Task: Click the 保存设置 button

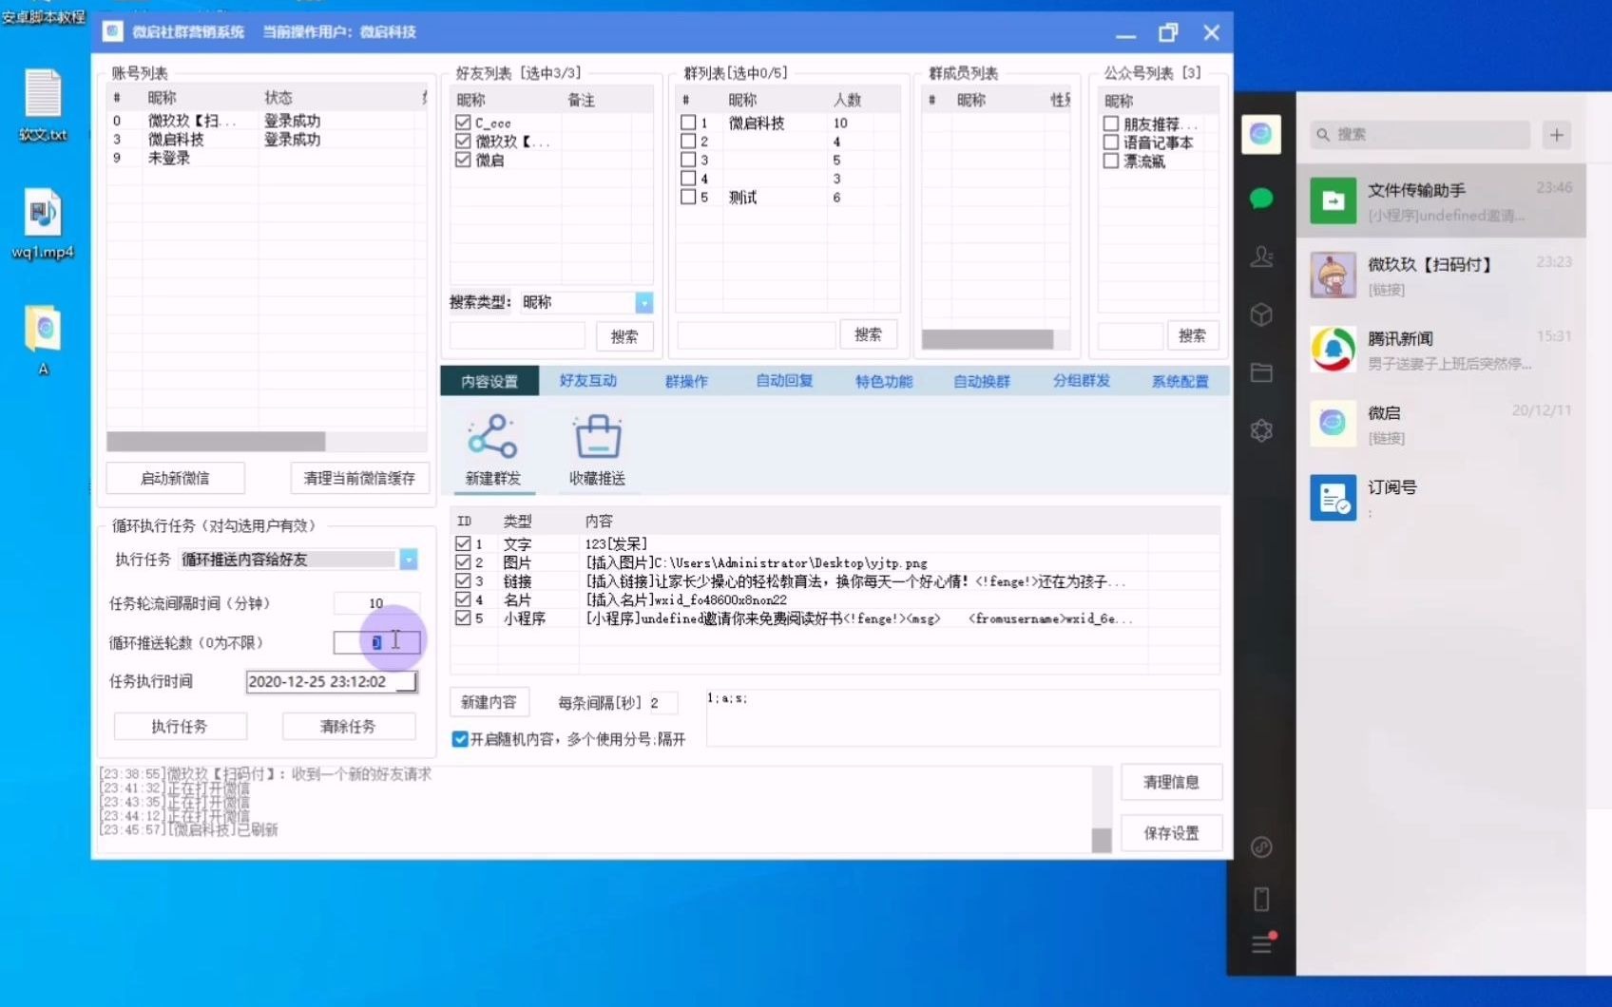Action: tap(1171, 833)
